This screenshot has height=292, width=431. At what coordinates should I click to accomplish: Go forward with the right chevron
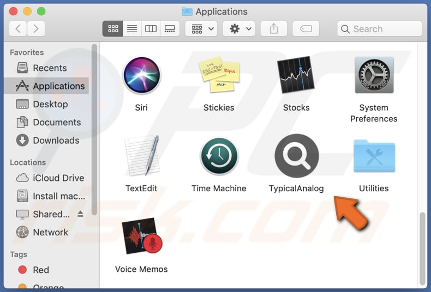point(36,28)
